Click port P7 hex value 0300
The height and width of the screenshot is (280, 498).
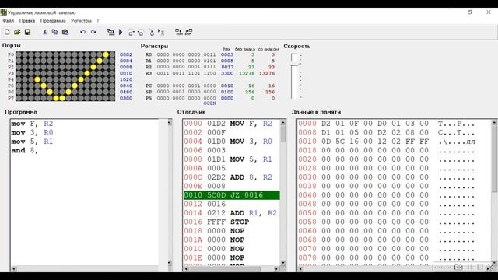tap(126, 98)
